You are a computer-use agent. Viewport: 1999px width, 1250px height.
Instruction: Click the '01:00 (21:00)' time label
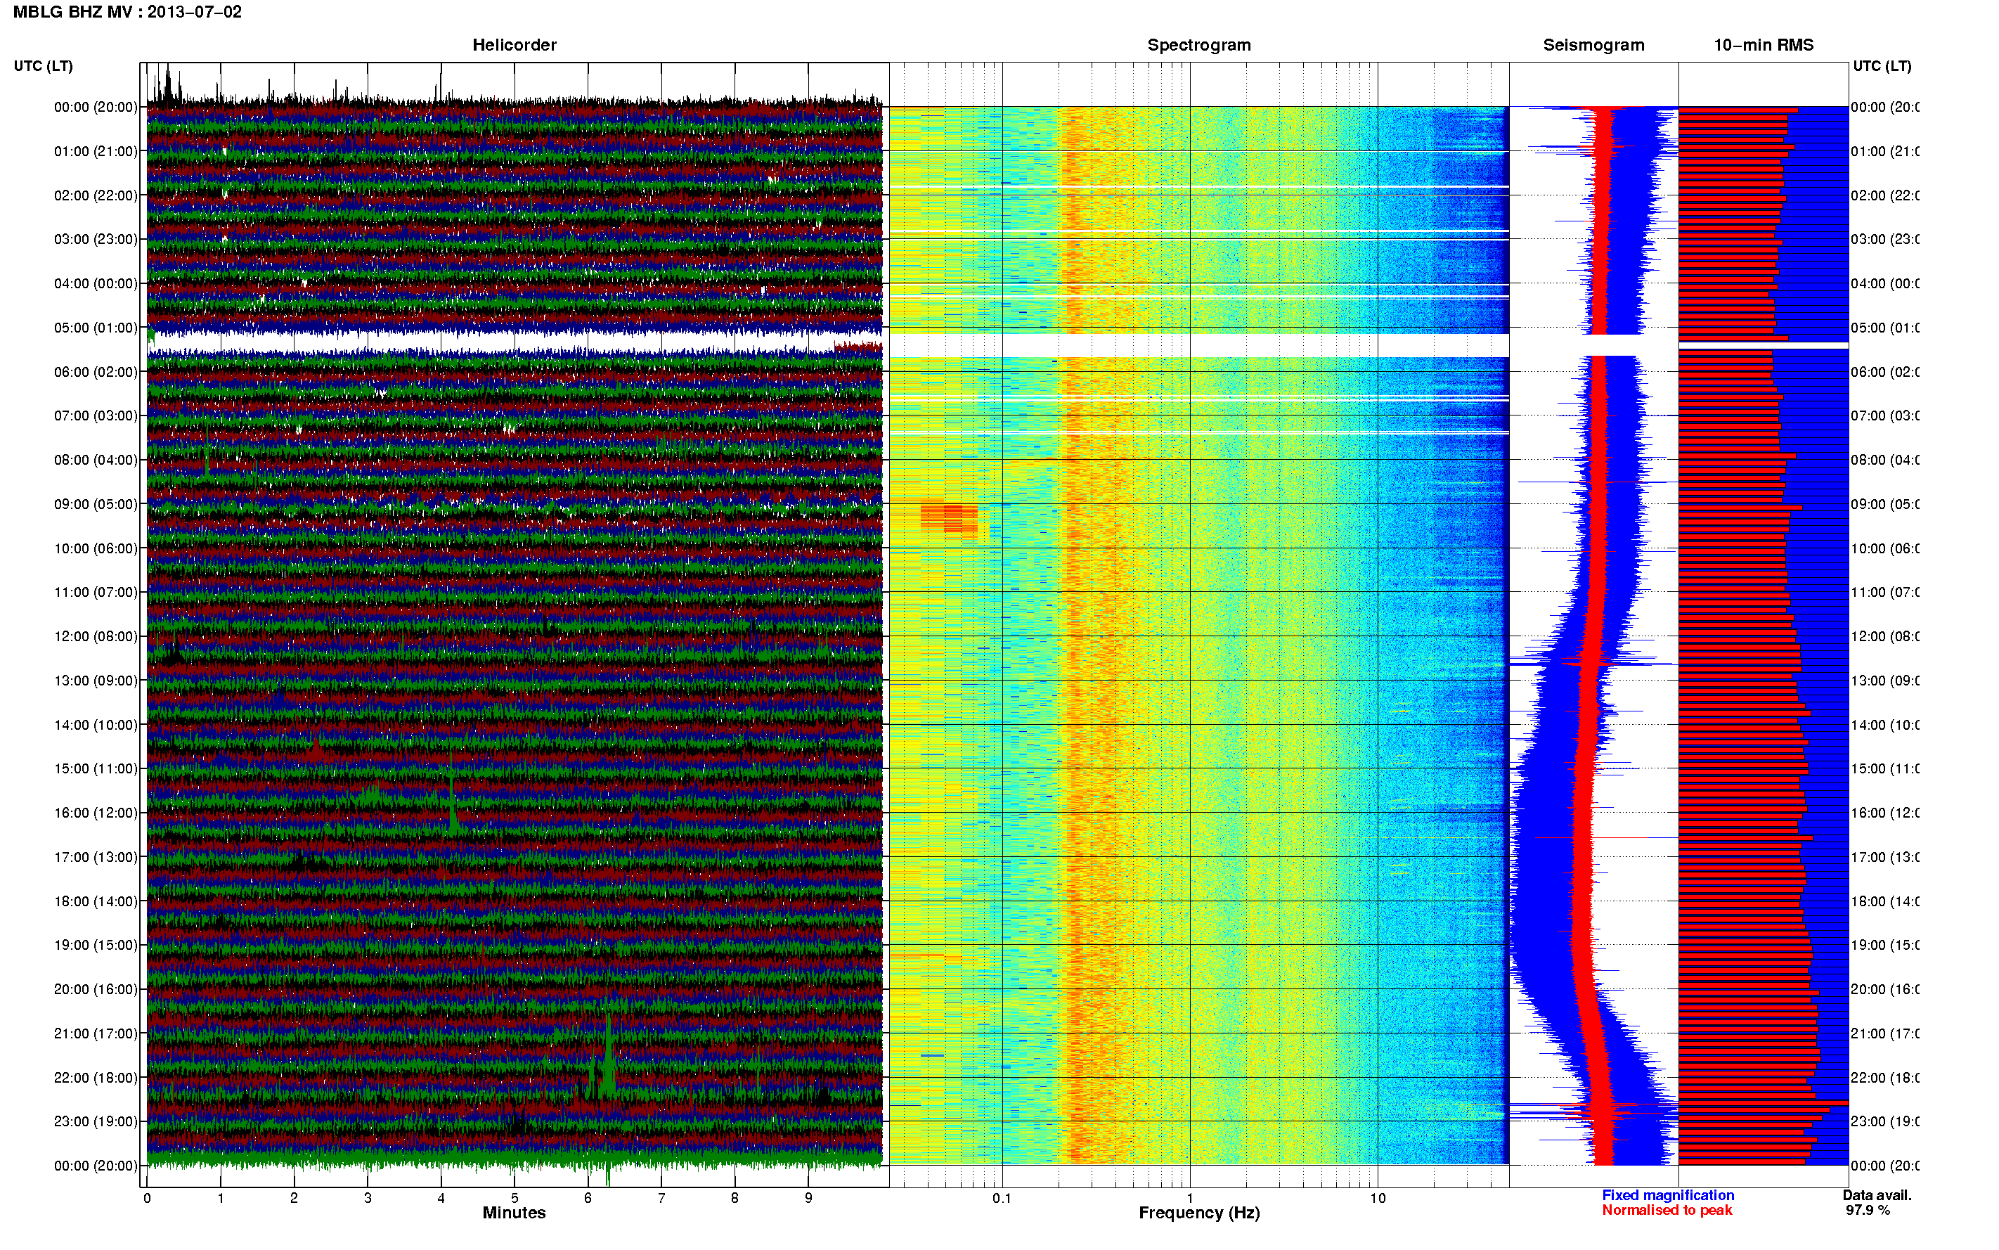(96, 151)
